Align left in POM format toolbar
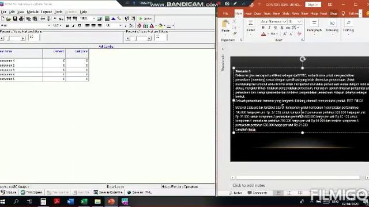This screenshot has width=369, height=207. point(87,25)
